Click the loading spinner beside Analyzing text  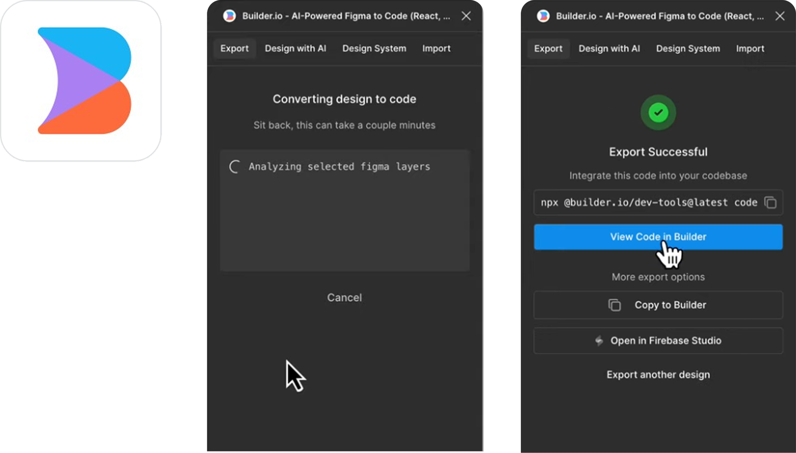click(x=235, y=166)
